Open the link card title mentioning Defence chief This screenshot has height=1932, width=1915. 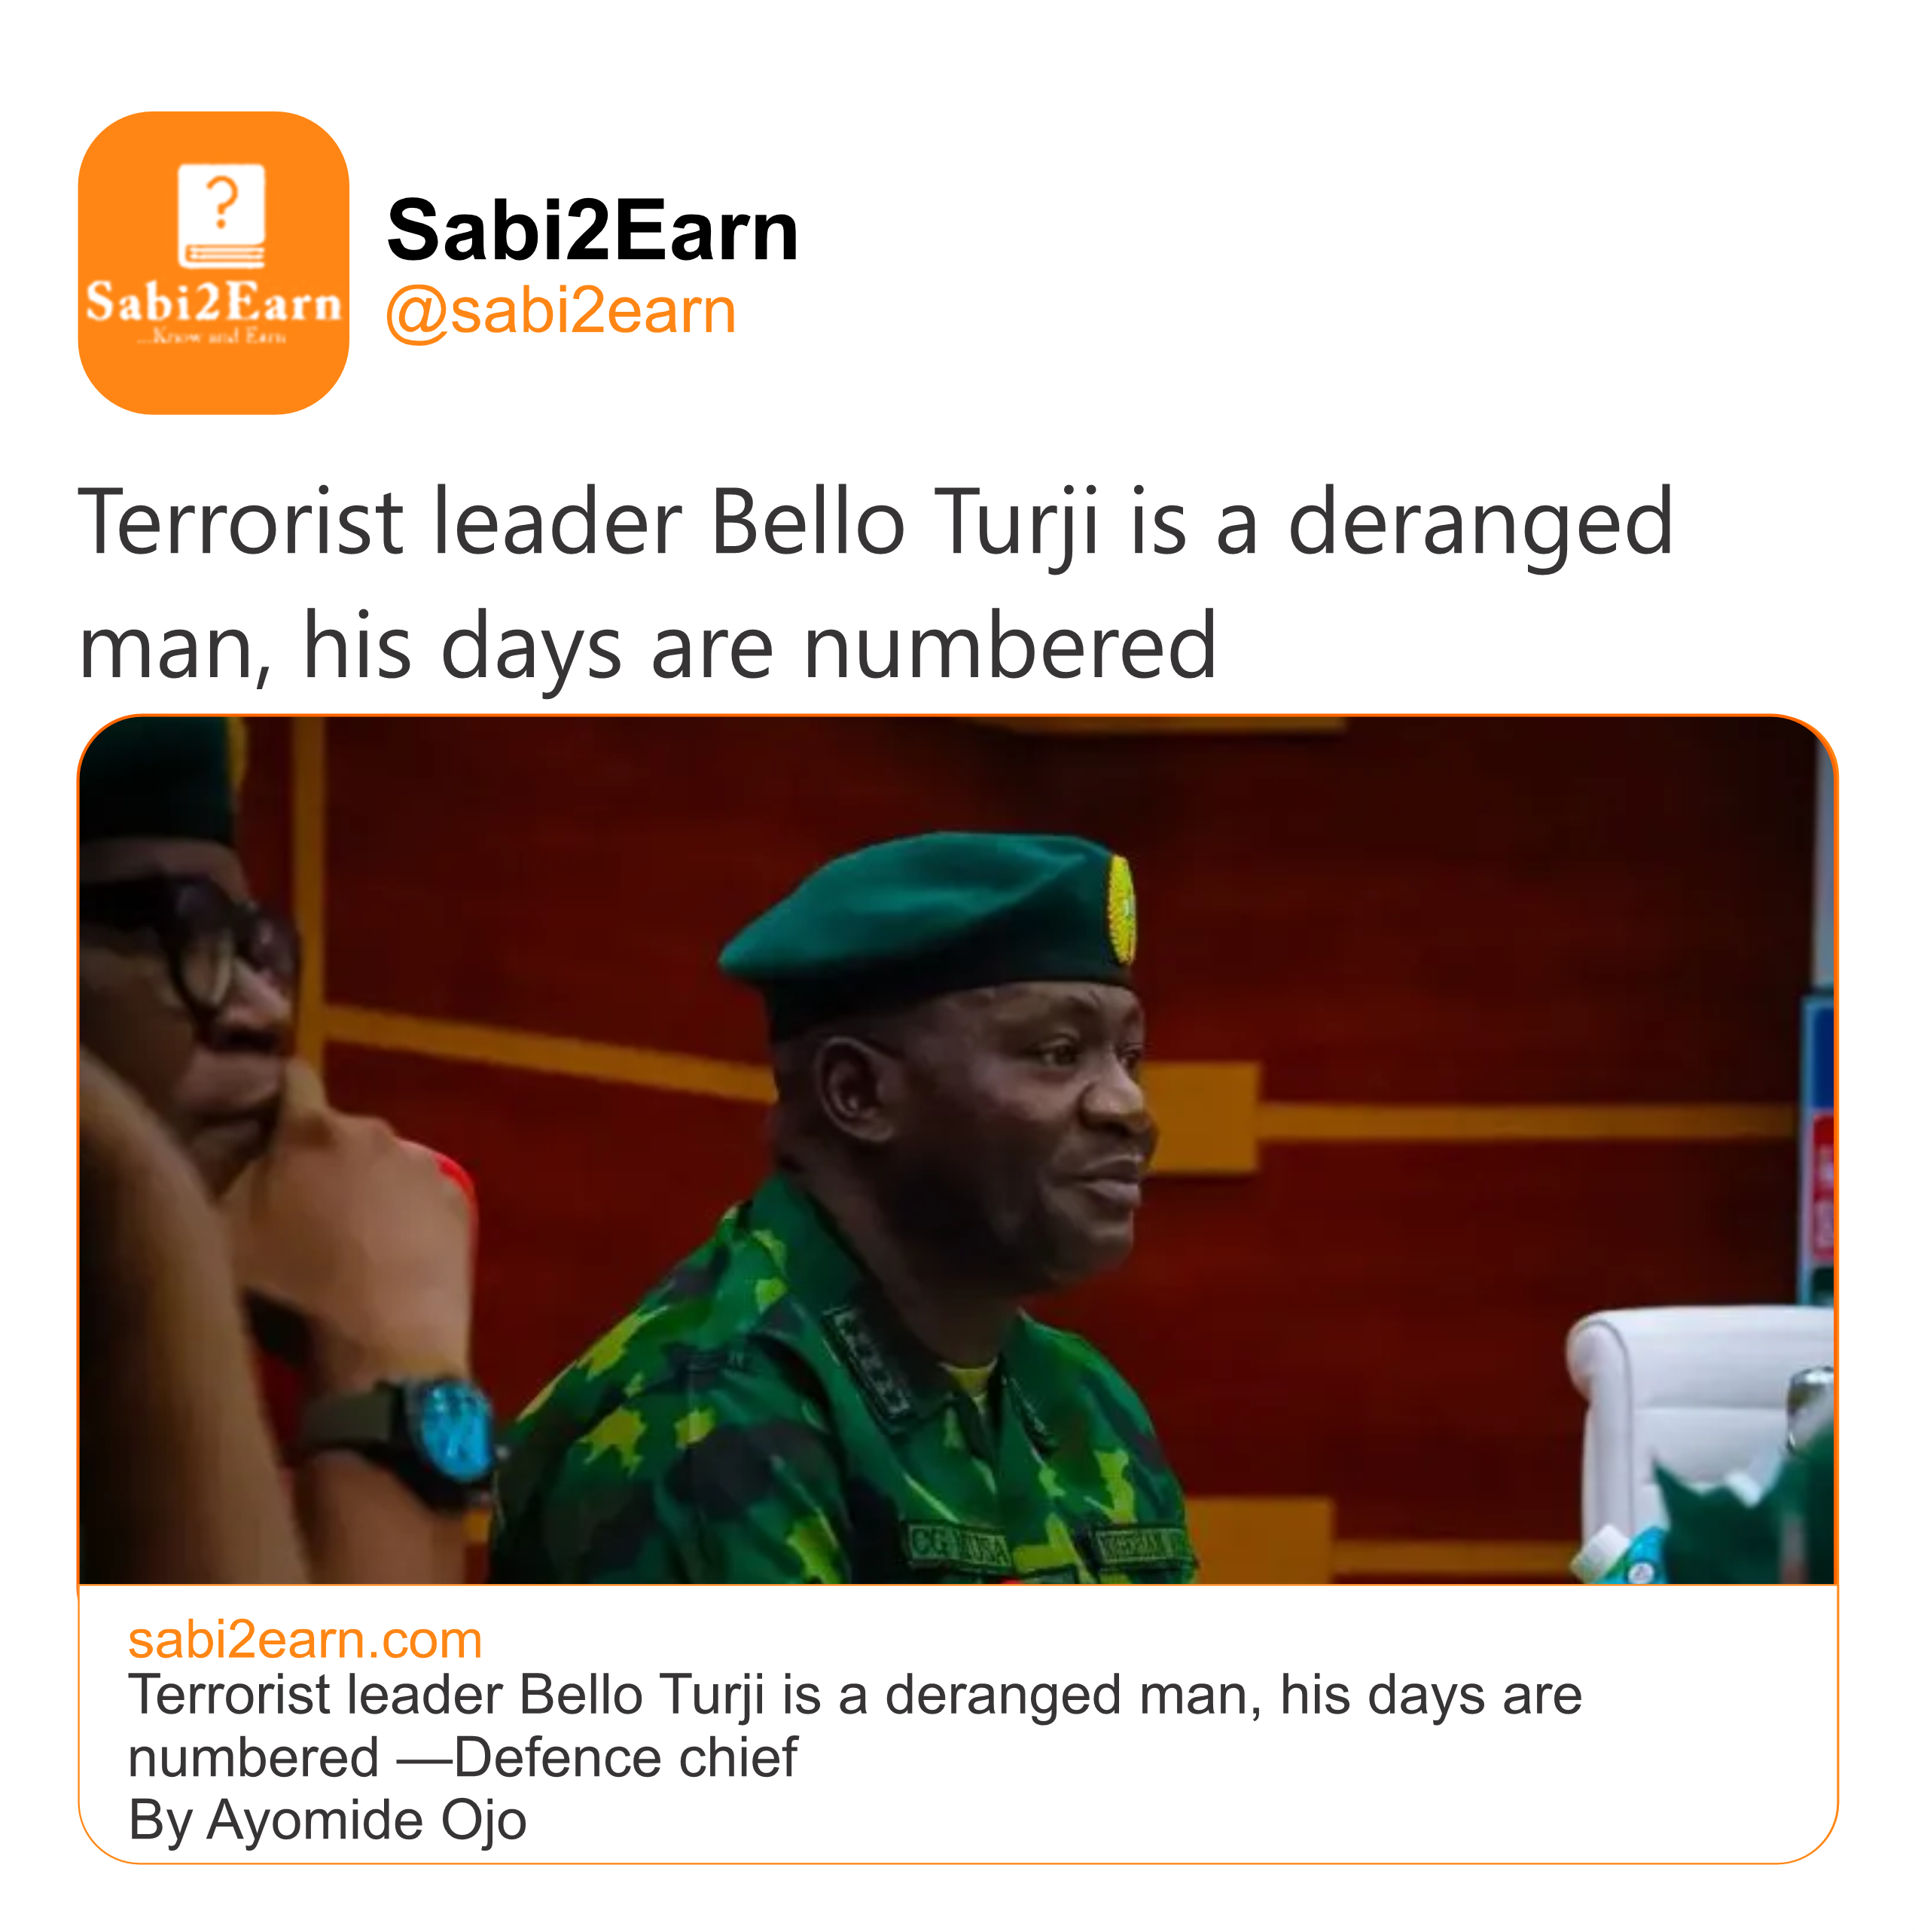point(855,1725)
